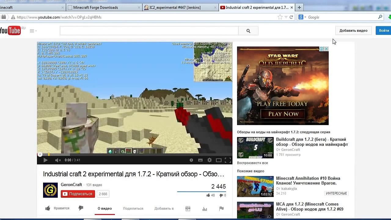Select the Добавить в tab

point(164,208)
